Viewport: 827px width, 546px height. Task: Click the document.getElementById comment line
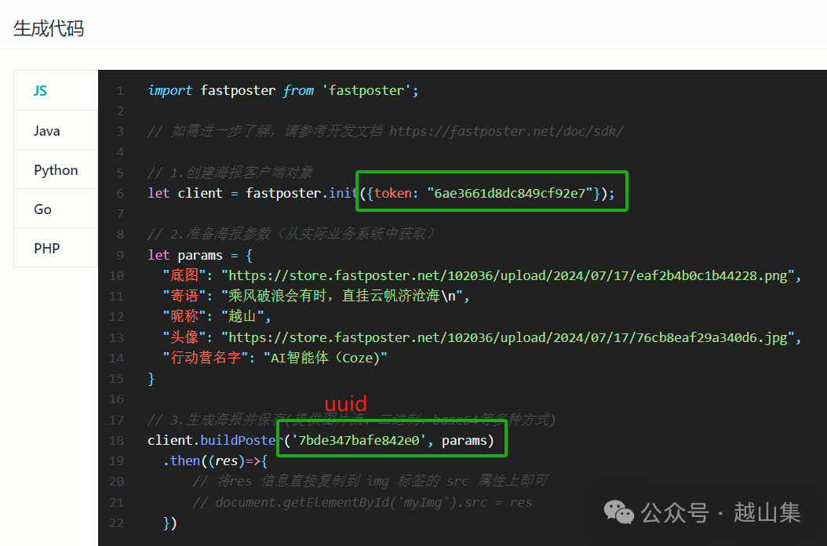[x=362, y=502]
